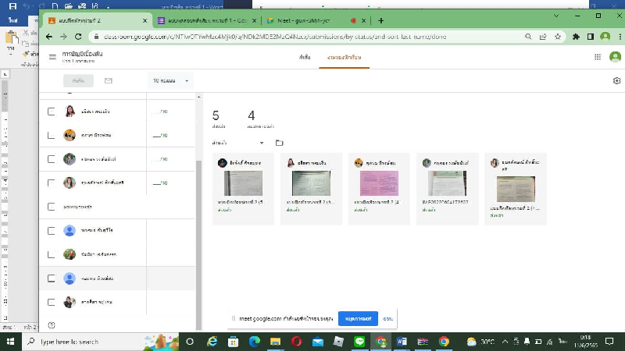Viewport: 625px width, 351px height.
Task: Open the pink worksheet submission thumbnail
Action: [x=379, y=183]
